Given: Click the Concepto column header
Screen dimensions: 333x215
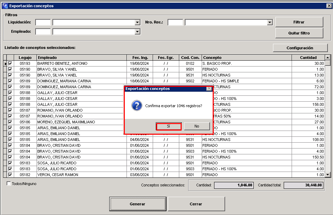Looking at the screenshot, I should pyautogui.click(x=247, y=58).
